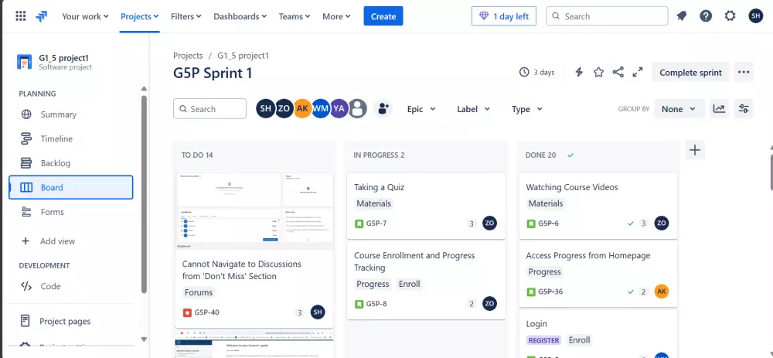Filter by unassigned avatar icon
The height and width of the screenshot is (358, 773).
click(x=358, y=109)
